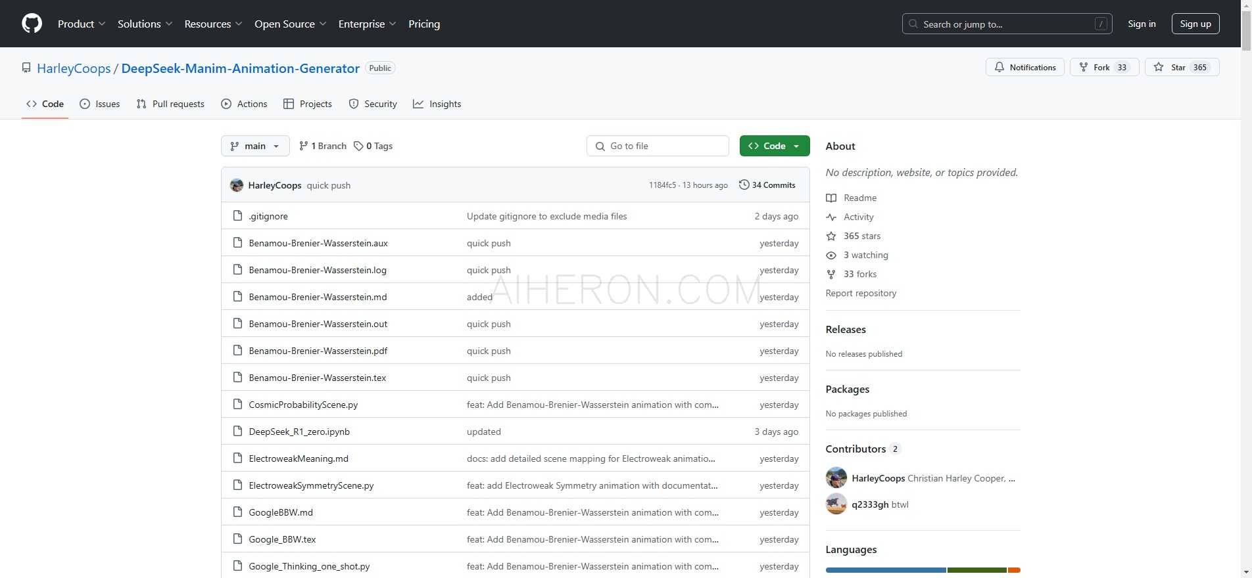Go to the Pricing page

click(424, 24)
